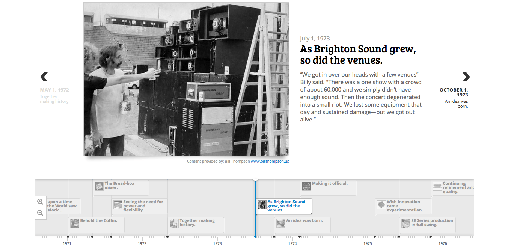Image resolution: width=511 pixels, height=252 pixels.
Task: Select 'An idea was born.' timeline event
Action: 304,221
